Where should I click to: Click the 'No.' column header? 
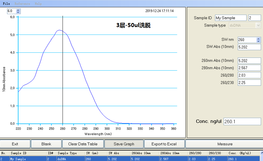click(5, 153)
